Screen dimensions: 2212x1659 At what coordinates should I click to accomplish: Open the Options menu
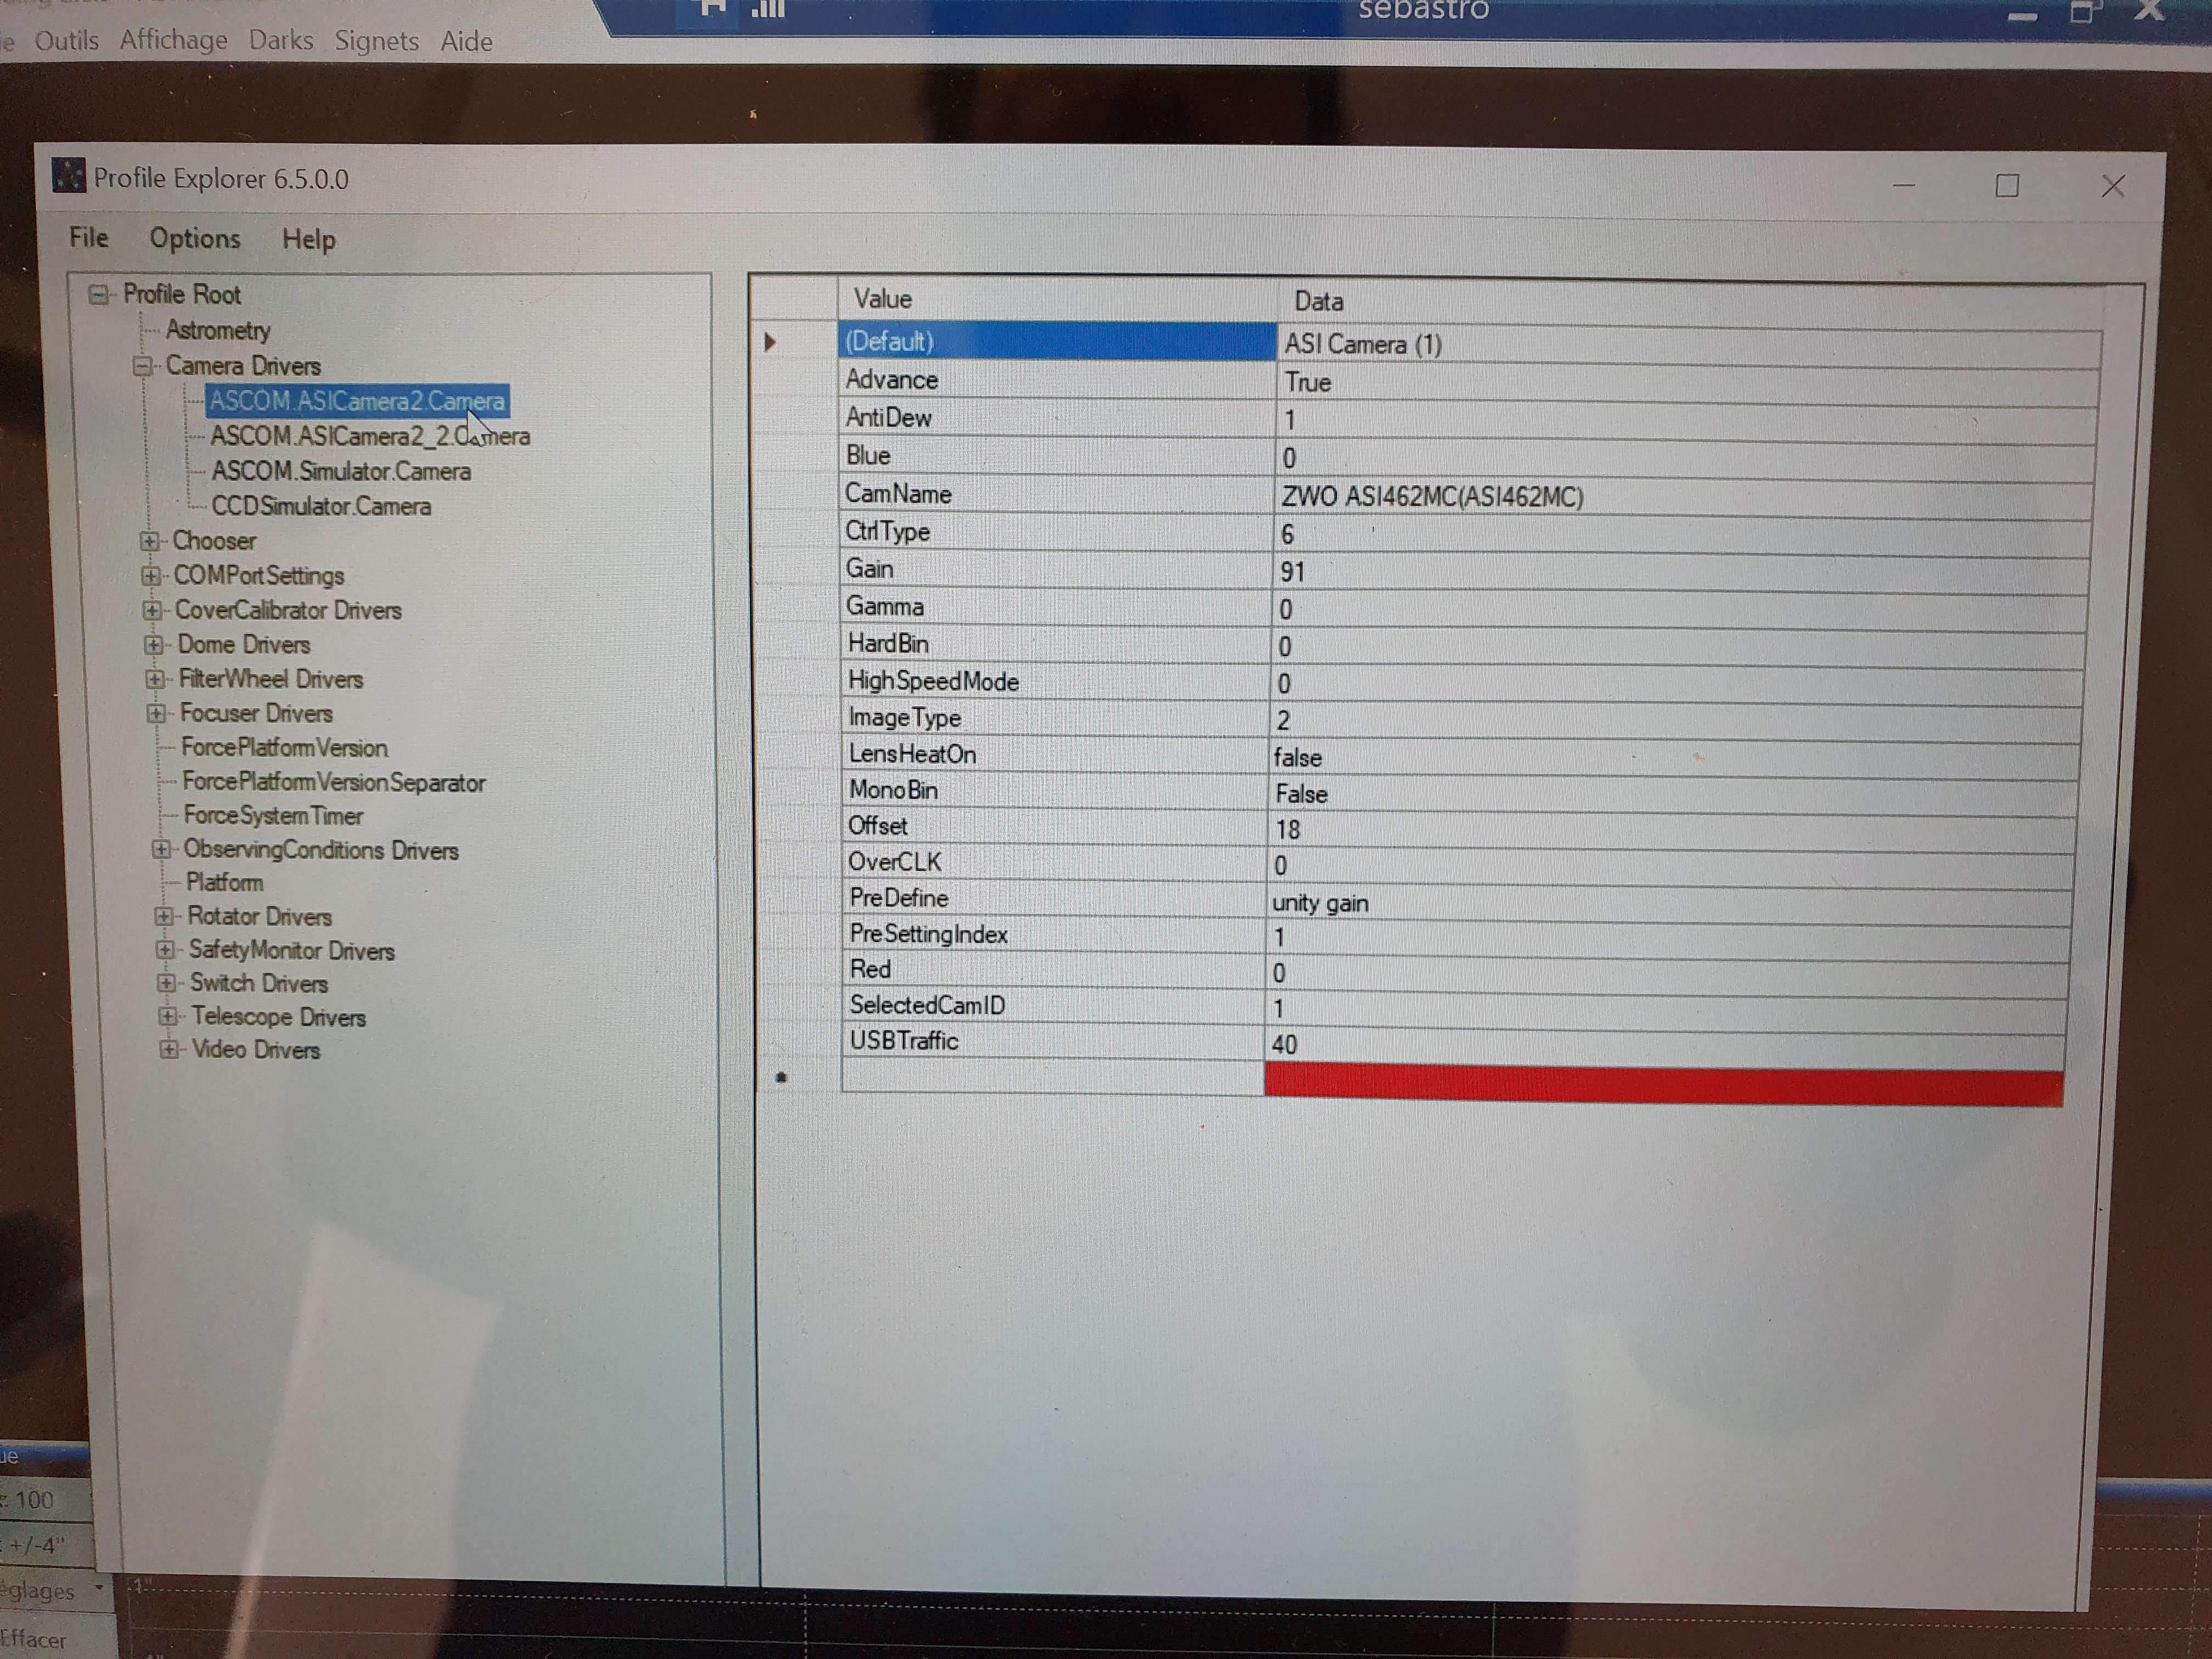(195, 239)
